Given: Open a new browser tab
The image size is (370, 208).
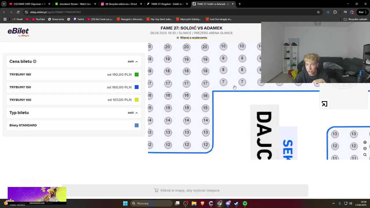Looking at the screenshot, I should point(240,4).
